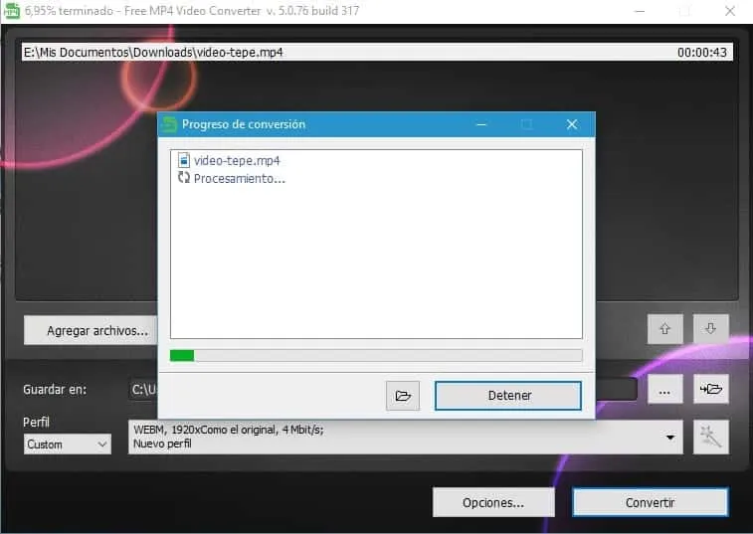This screenshot has width=753, height=534.
Task: Expand the WEBM profile preset dropdown
Action: point(405,437)
